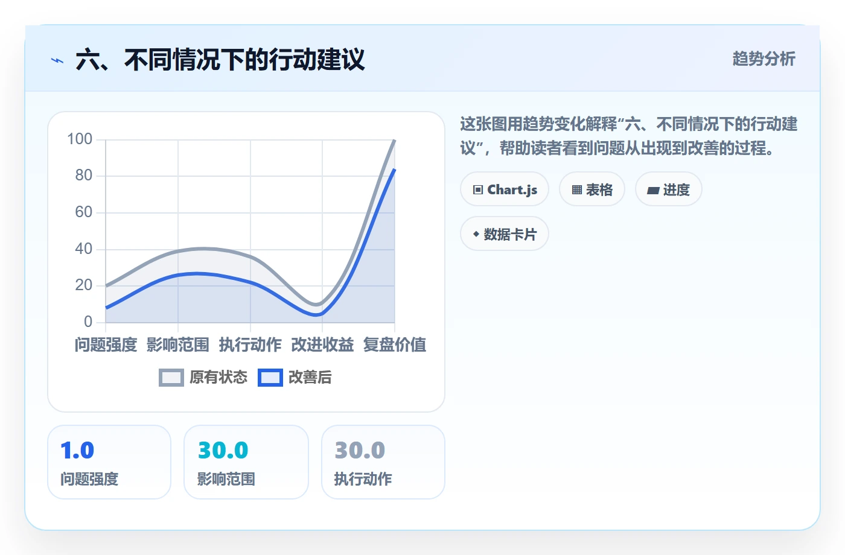Click the 0 y-axis value

point(88,322)
